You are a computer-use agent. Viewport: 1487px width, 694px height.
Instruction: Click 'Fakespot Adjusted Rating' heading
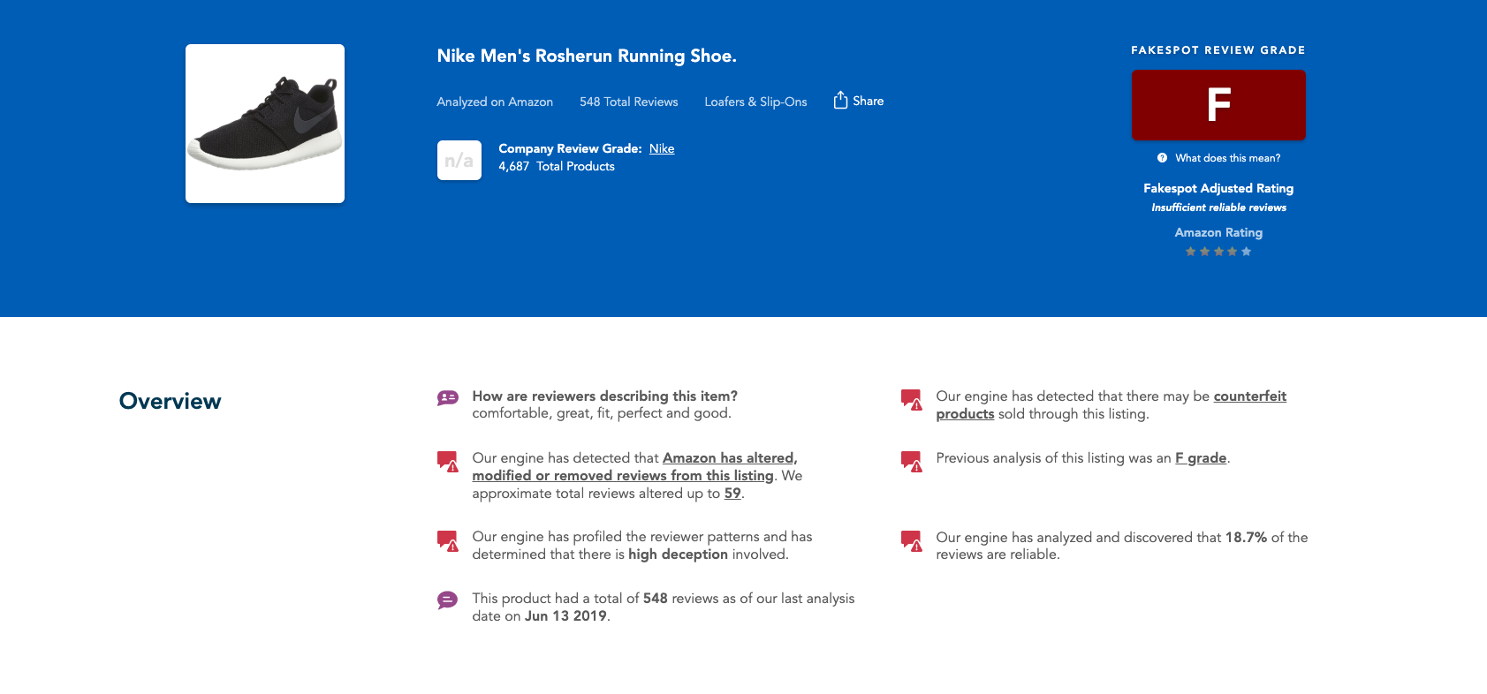click(x=1218, y=188)
